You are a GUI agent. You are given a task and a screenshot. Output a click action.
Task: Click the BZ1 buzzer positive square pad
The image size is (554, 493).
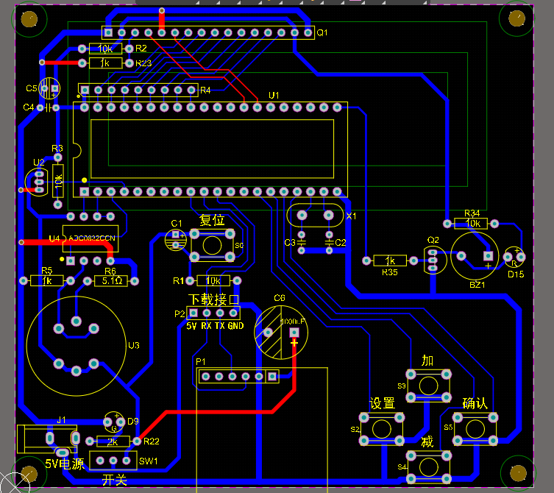pyautogui.click(x=489, y=256)
